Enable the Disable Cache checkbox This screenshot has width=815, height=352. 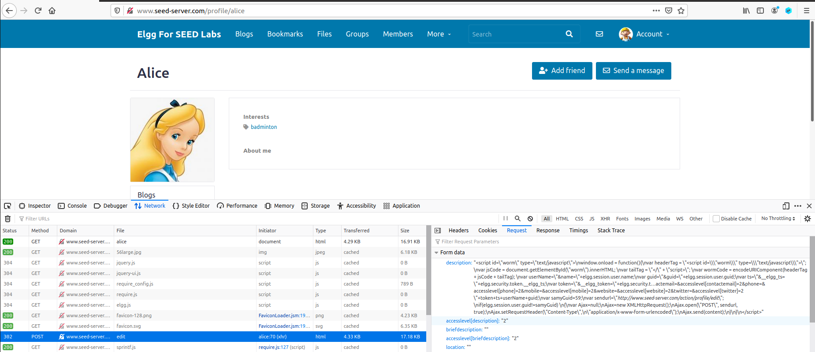coord(716,219)
